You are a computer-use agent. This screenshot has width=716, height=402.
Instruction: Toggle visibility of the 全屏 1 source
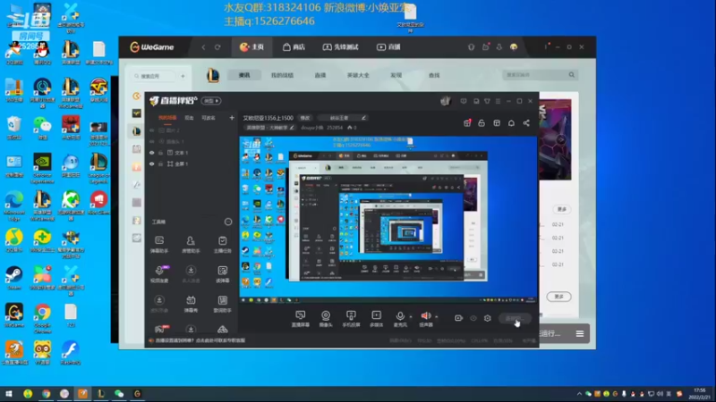(x=152, y=163)
